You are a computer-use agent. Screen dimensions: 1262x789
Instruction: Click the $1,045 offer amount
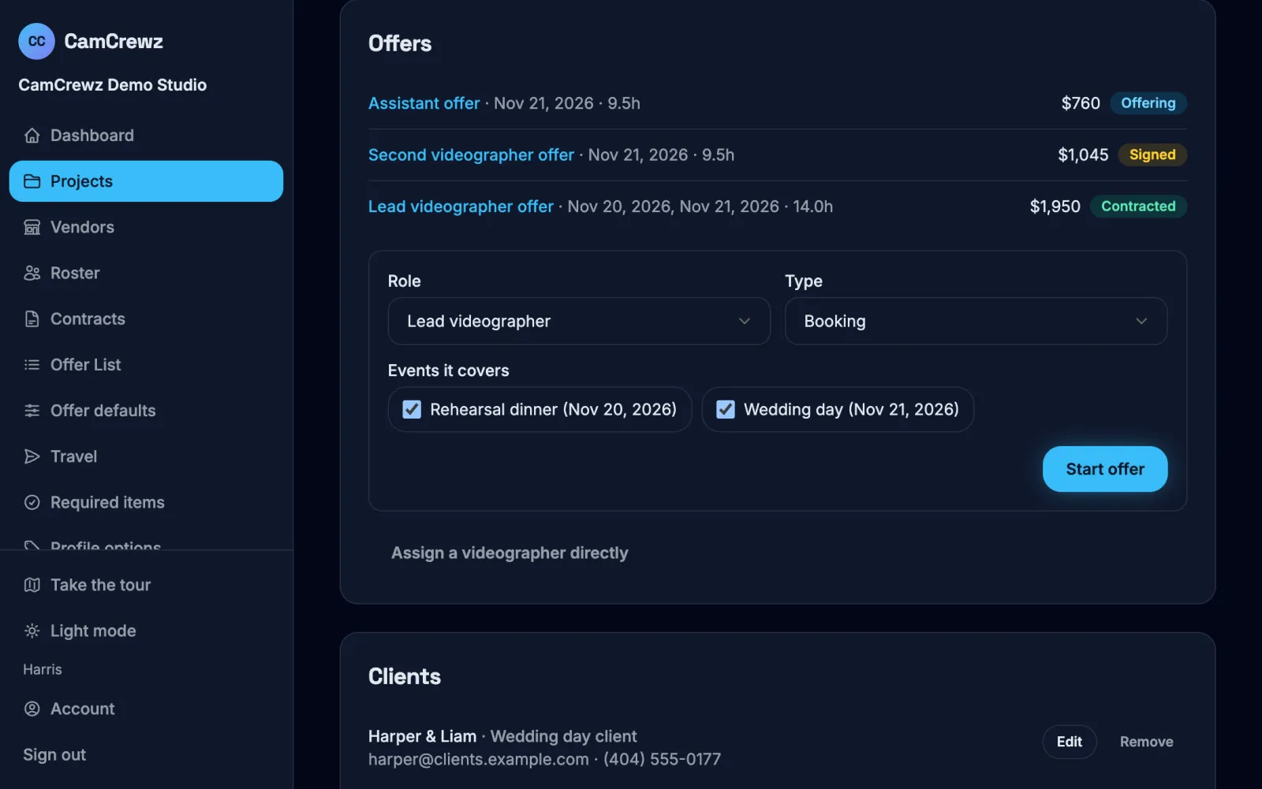pyautogui.click(x=1083, y=154)
